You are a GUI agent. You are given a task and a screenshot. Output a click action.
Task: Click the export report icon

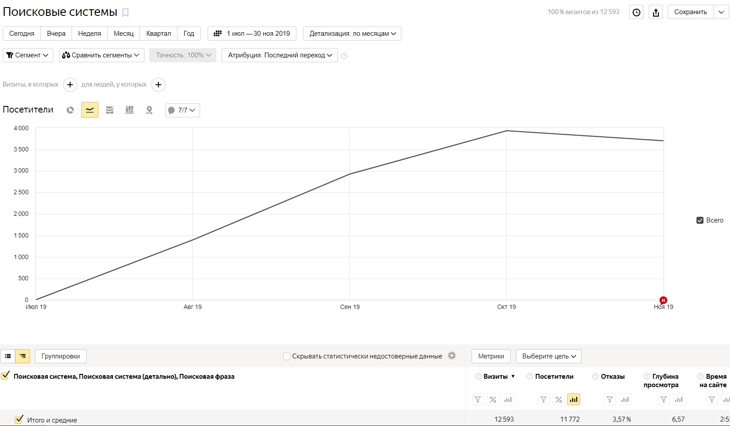click(x=656, y=12)
